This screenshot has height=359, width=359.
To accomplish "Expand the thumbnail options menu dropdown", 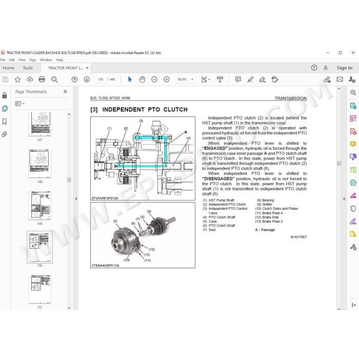I will point(20,104).
